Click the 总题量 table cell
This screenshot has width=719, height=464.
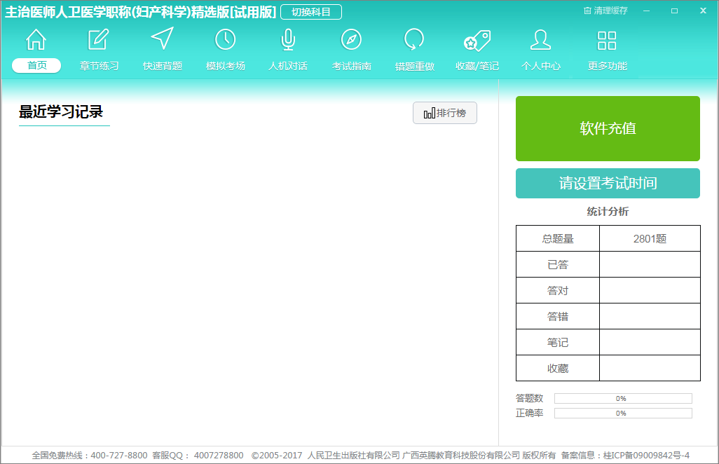pyautogui.click(x=558, y=238)
